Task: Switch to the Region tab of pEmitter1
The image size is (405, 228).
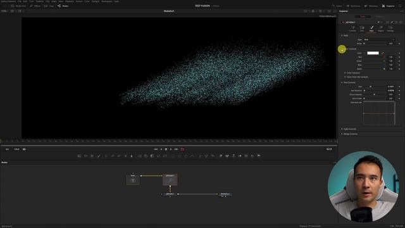Action: 381,28
